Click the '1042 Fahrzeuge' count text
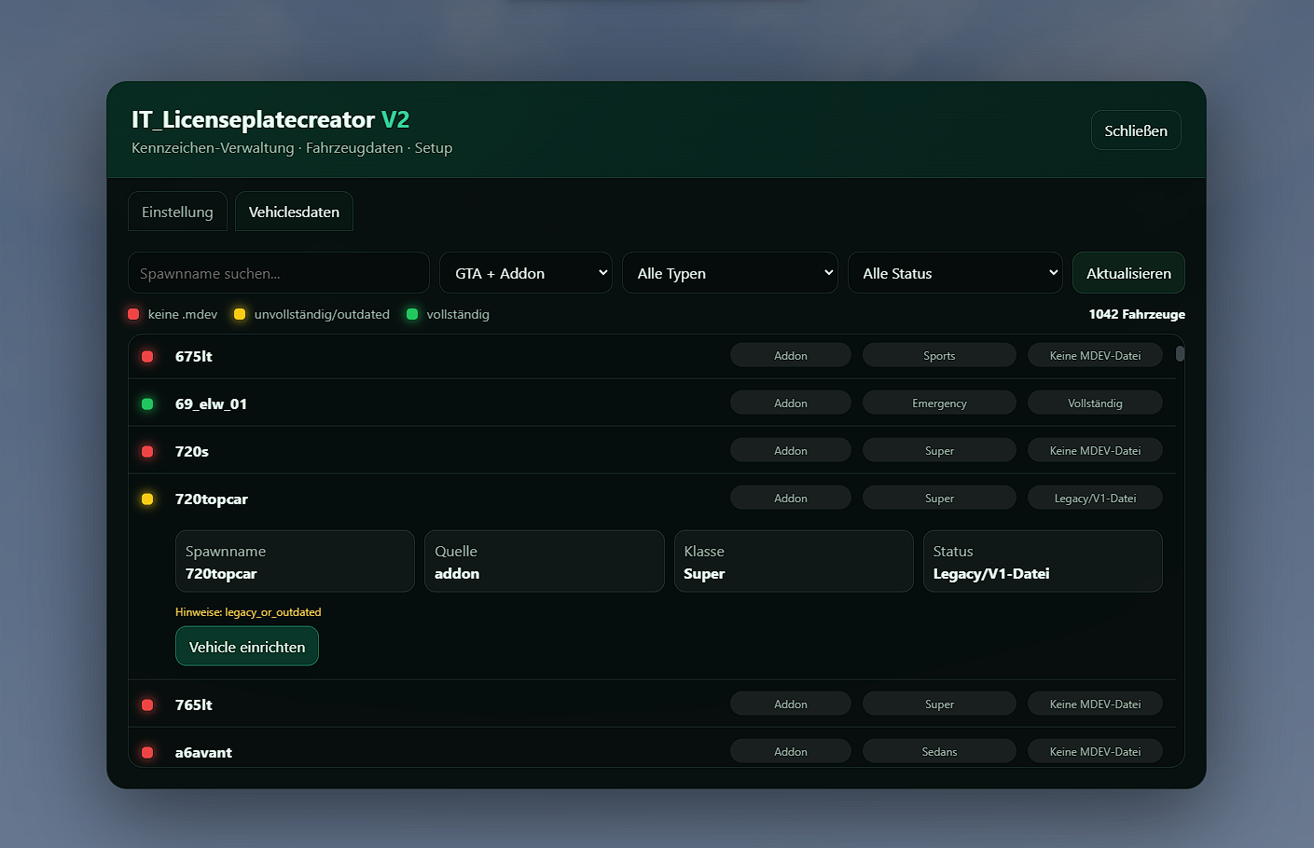The width and height of the screenshot is (1314, 848). (1137, 314)
